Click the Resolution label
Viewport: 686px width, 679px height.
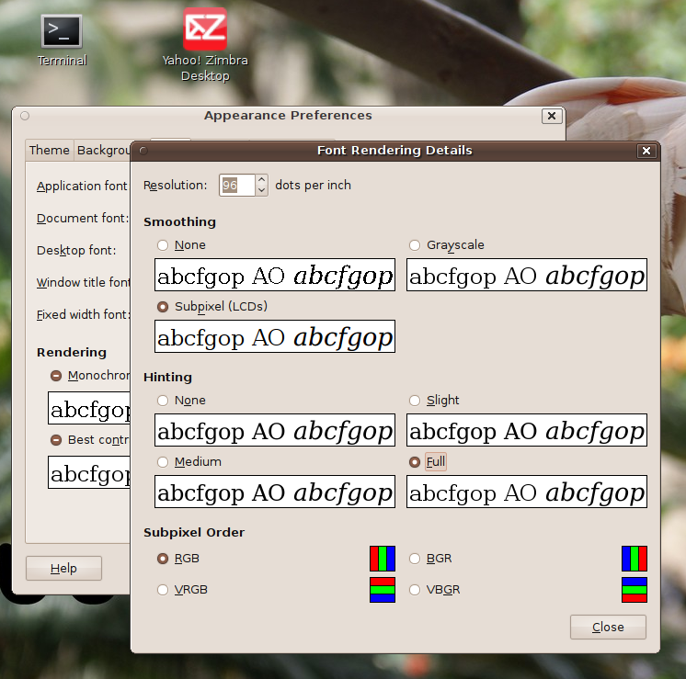pyautogui.click(x=175, y=186)
